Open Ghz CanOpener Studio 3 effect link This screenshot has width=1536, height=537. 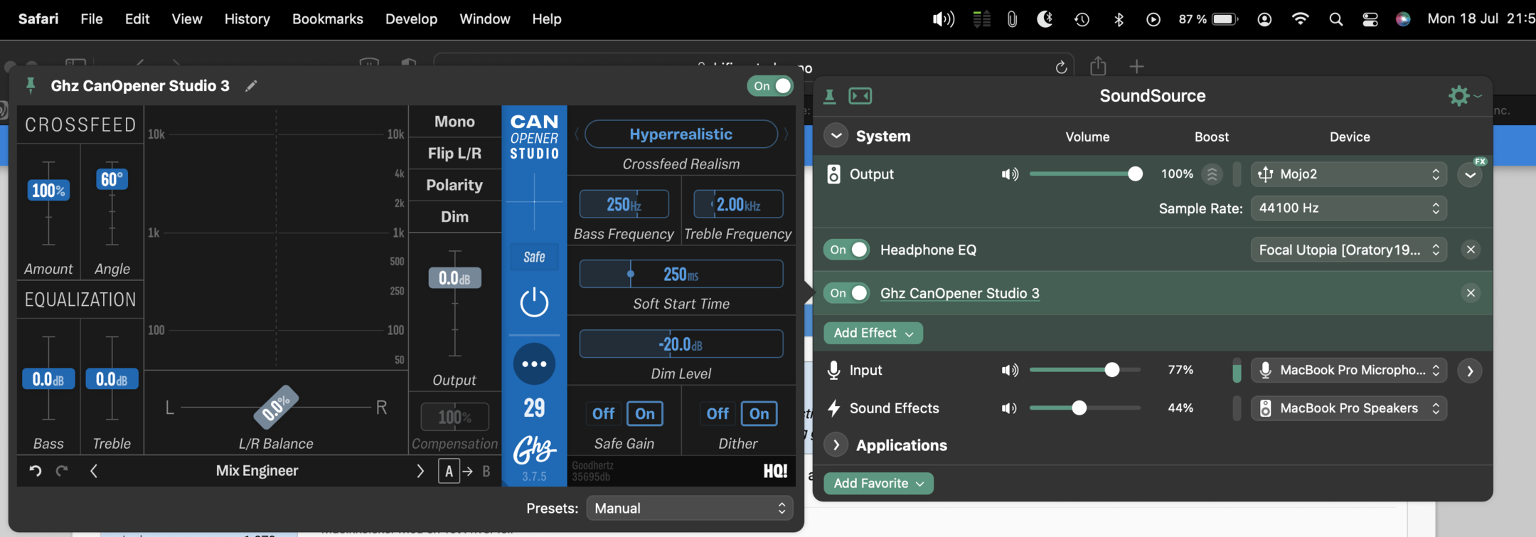pyautogui.click(x=959, y=293)
